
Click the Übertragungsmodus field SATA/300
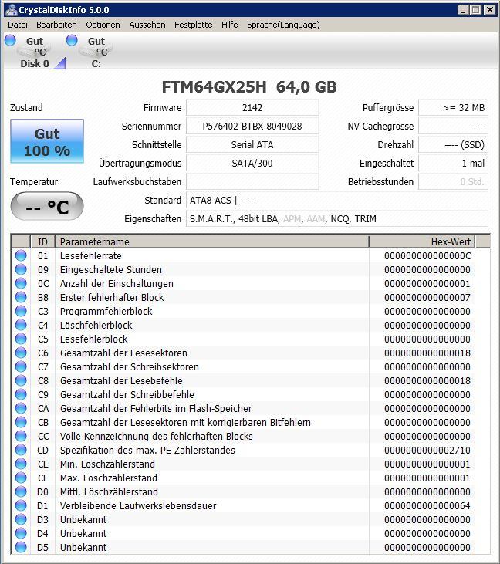point(252,164)
